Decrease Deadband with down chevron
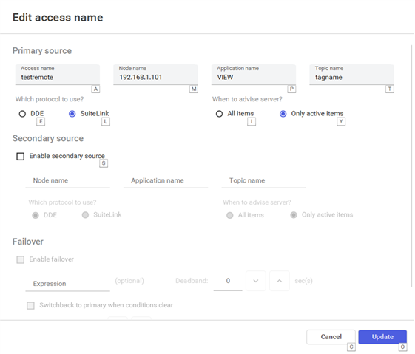Image resolution: width=415 pixels, height=354 pixels. [256, 281]
